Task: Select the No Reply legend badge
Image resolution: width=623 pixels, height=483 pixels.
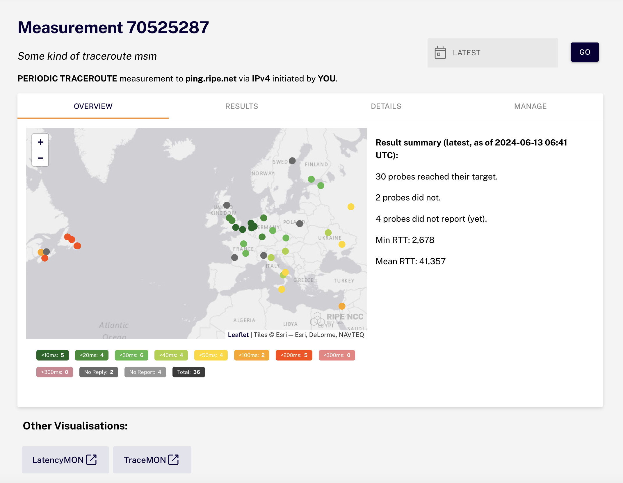Action: 99,372
